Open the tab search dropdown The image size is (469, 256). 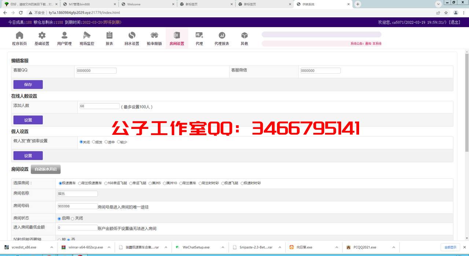click(438, 4)
